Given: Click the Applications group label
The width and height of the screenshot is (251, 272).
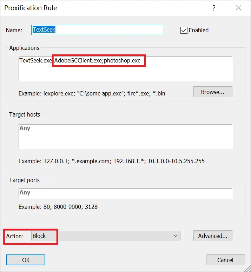Looking at the screenshot, I should [24, 48].
